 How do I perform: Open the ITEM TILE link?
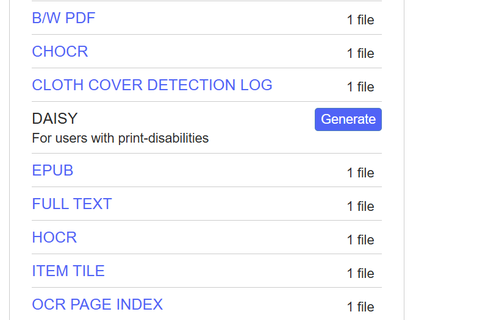(68, 271)
